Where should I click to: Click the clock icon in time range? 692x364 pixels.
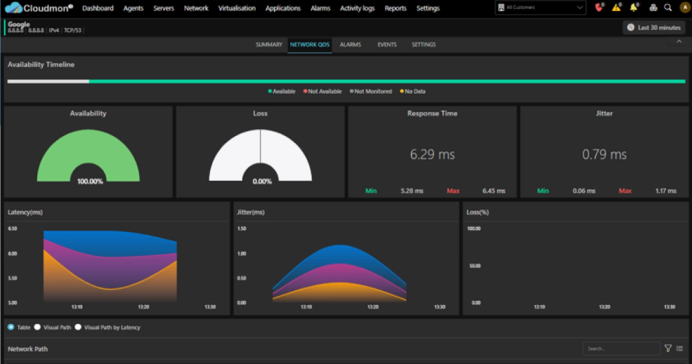[631, 28]
